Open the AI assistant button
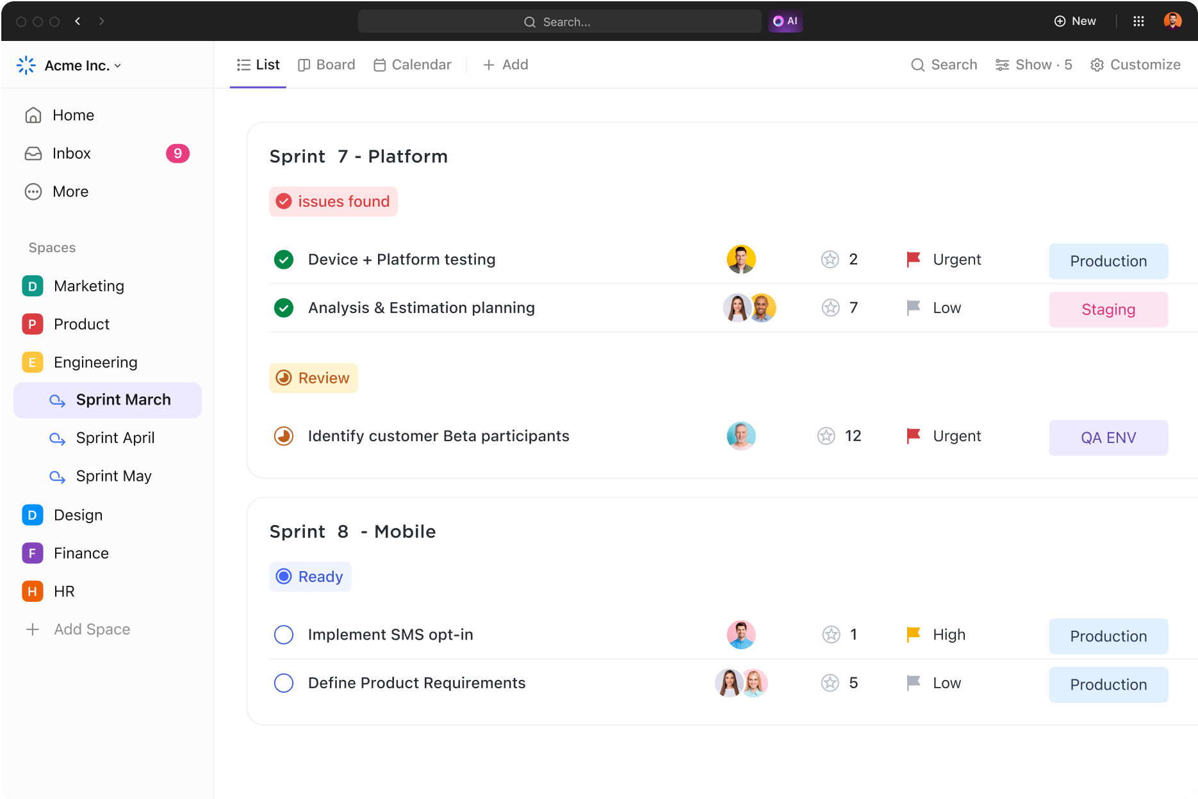Viewport: 1198px width, 799px height. click(x=785, y=21)
